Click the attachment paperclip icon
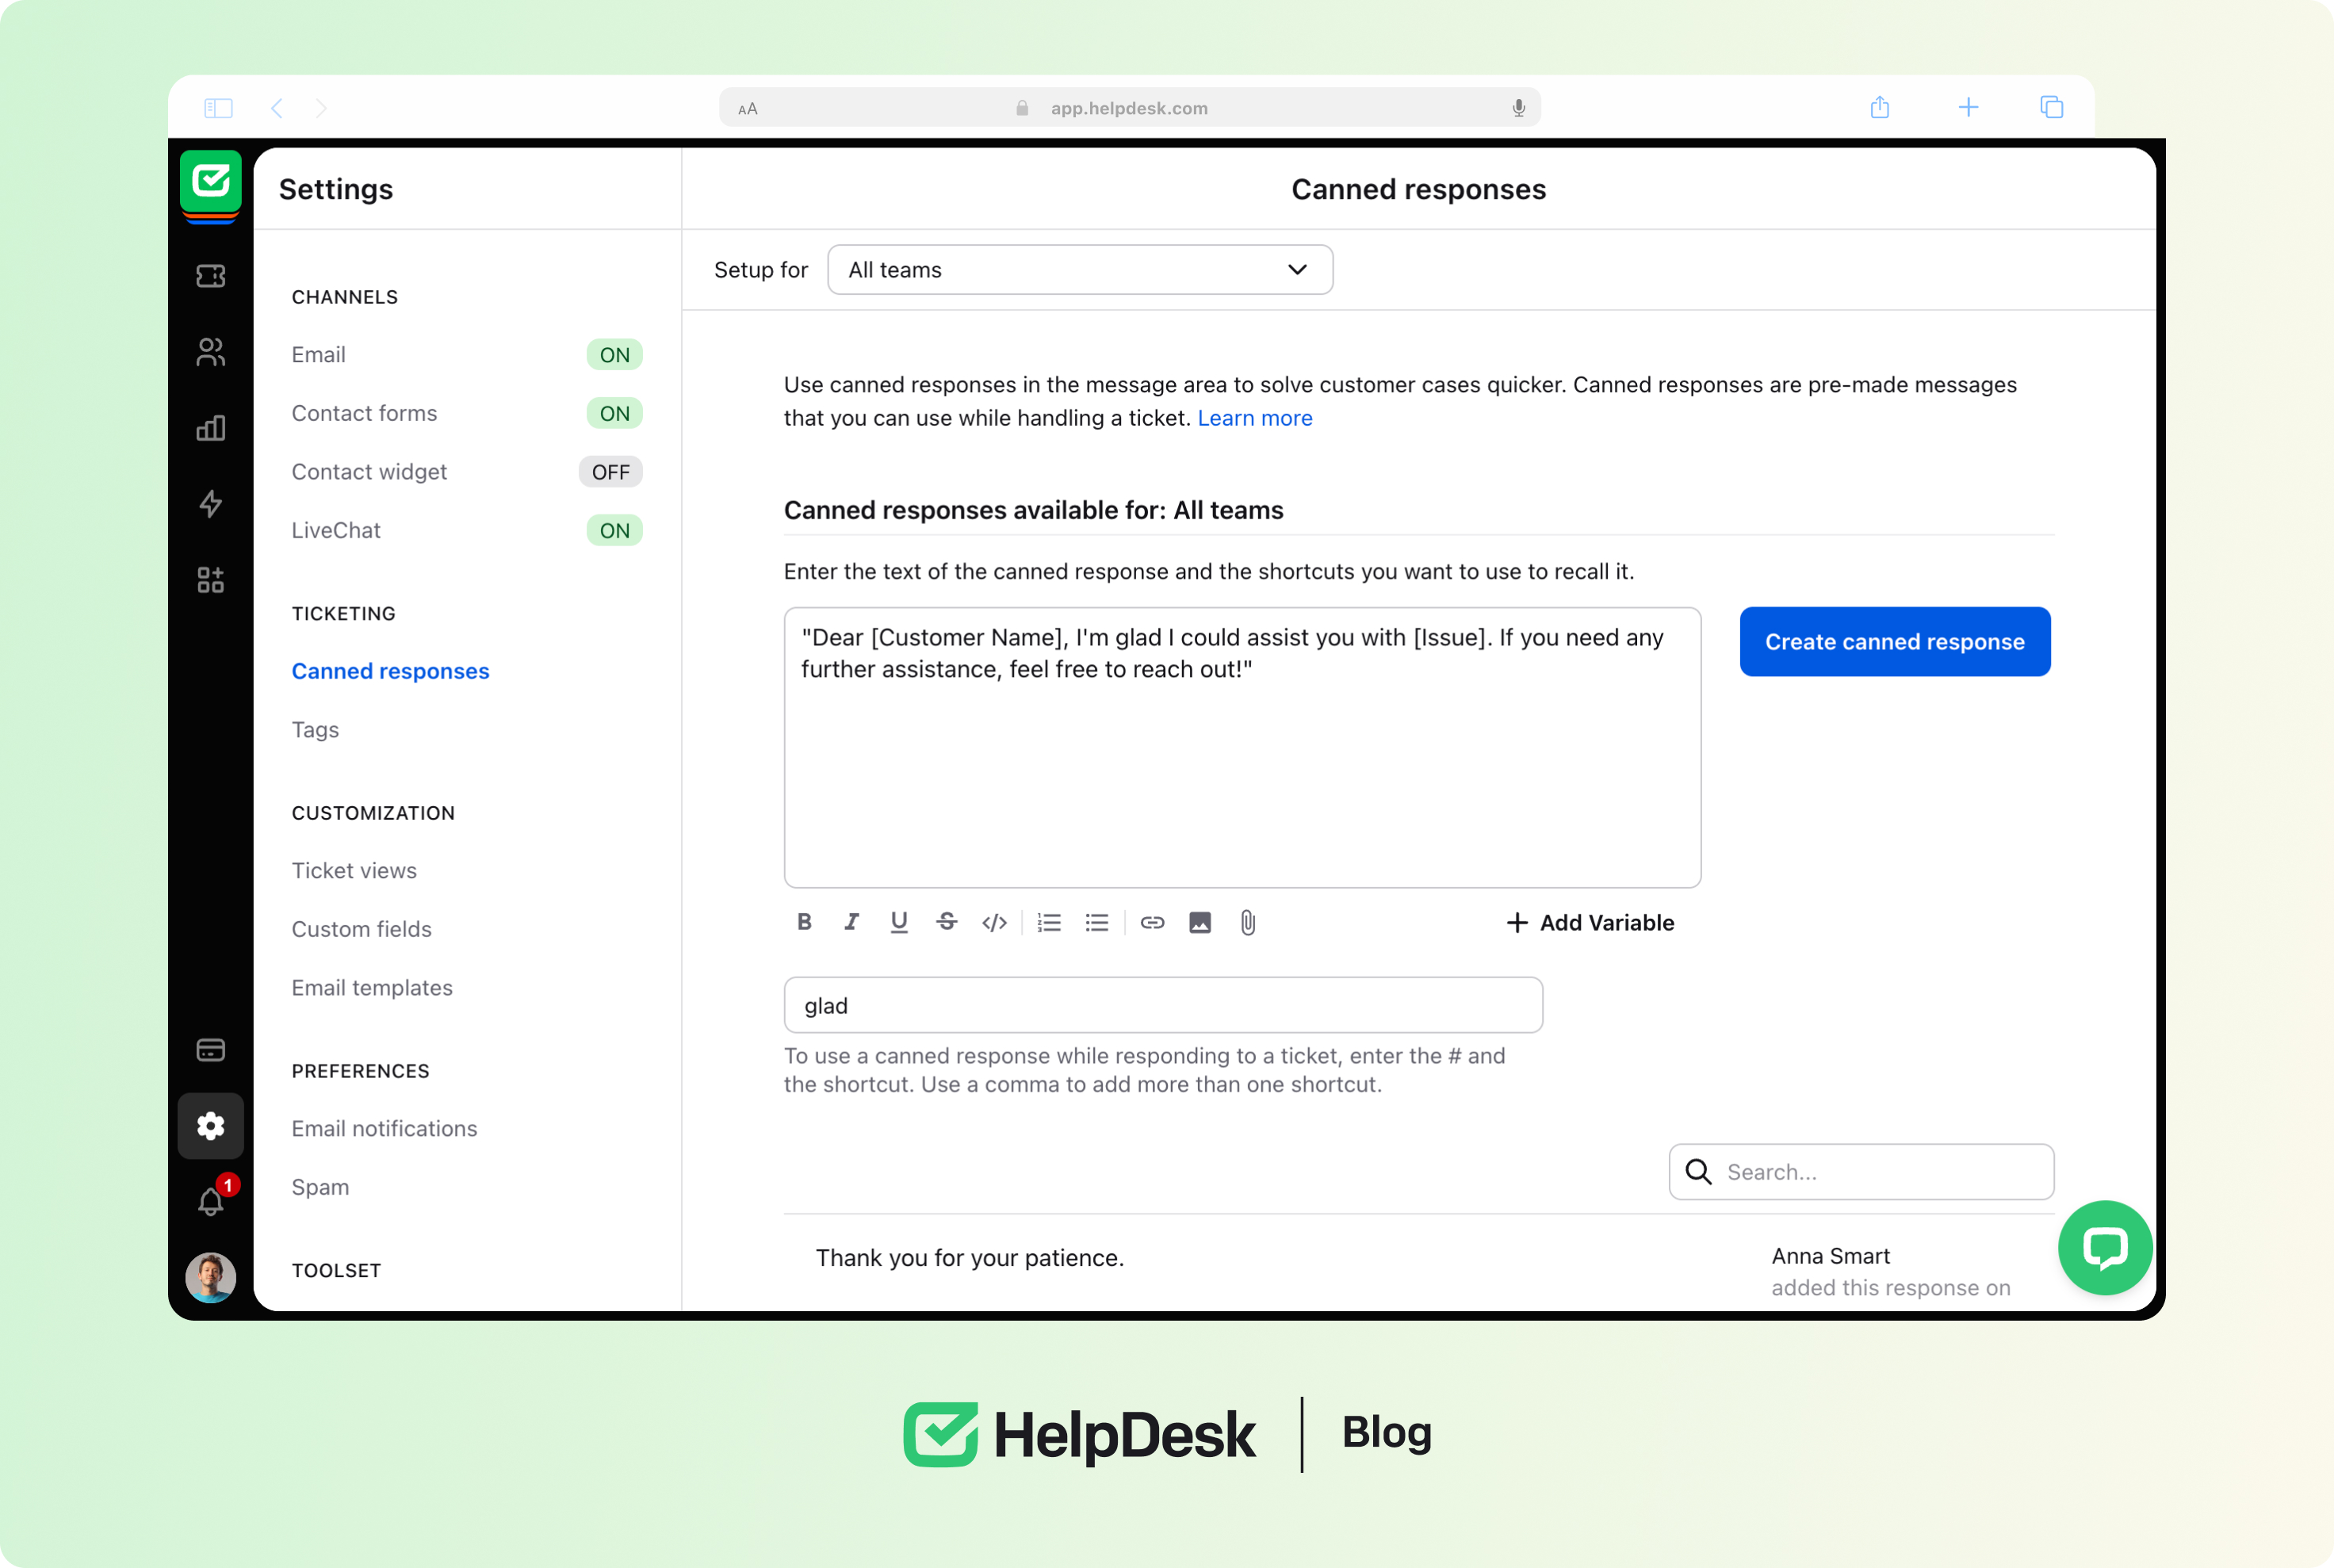The height and width of the screenshot is (1568, 2334). pos(1247,922)
